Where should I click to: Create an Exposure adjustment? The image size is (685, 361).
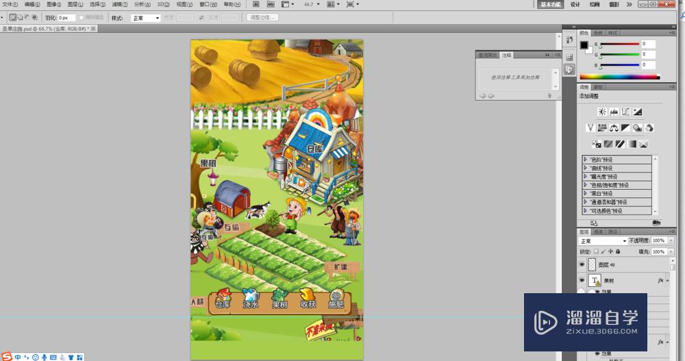pos(637,112)
